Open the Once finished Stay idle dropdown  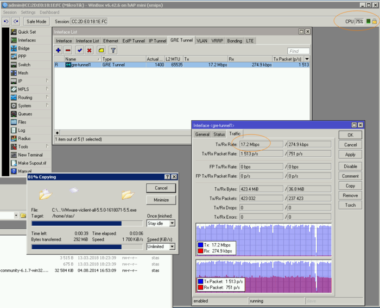(x=172, y=223)
